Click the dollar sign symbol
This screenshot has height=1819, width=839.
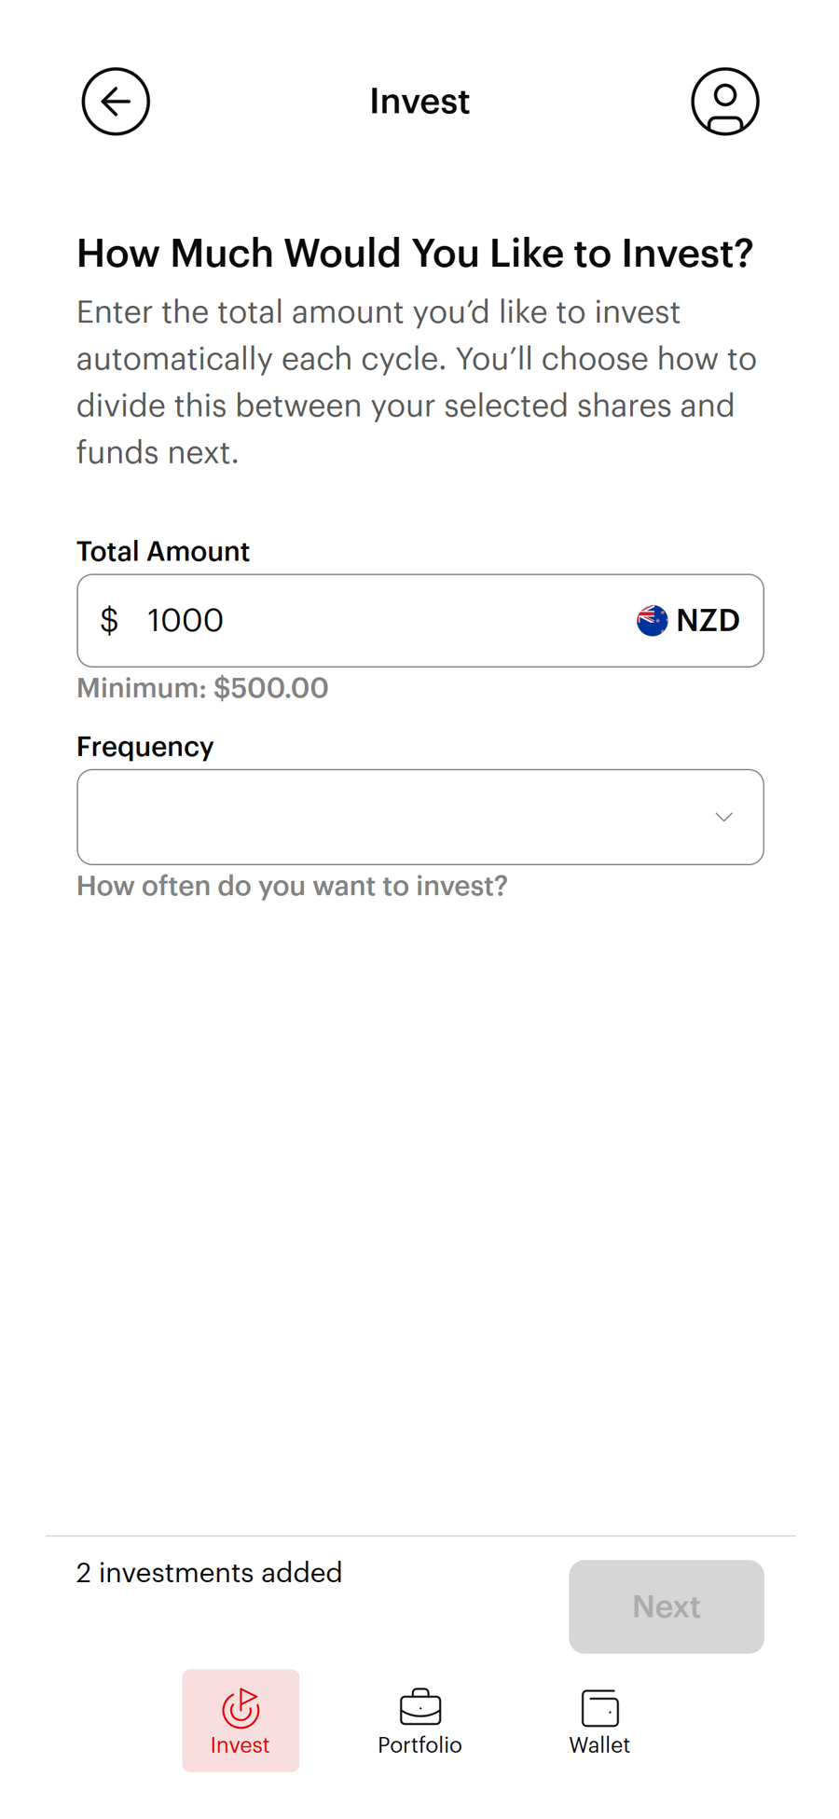(x=109, y=619)
